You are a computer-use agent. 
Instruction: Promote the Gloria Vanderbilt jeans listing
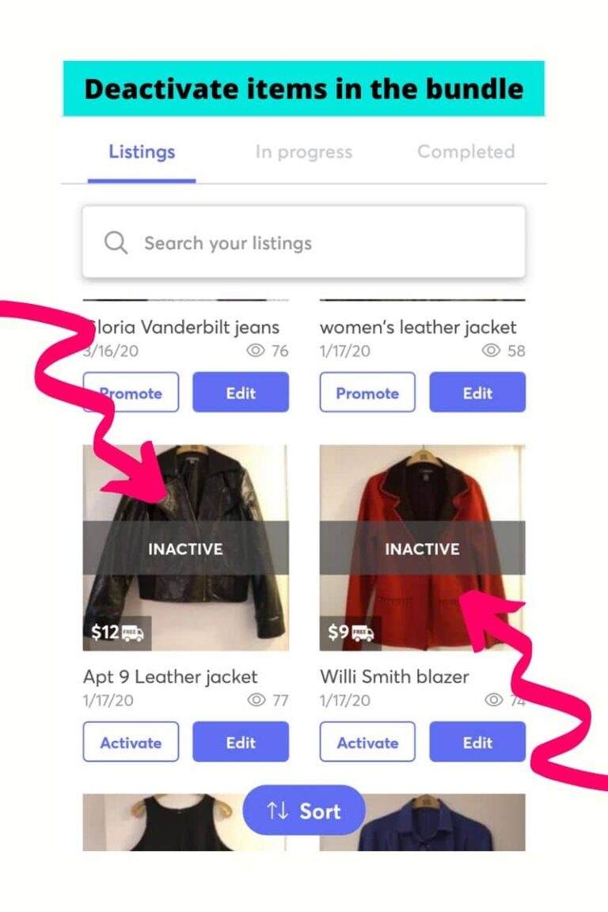(x=131, y=392)
